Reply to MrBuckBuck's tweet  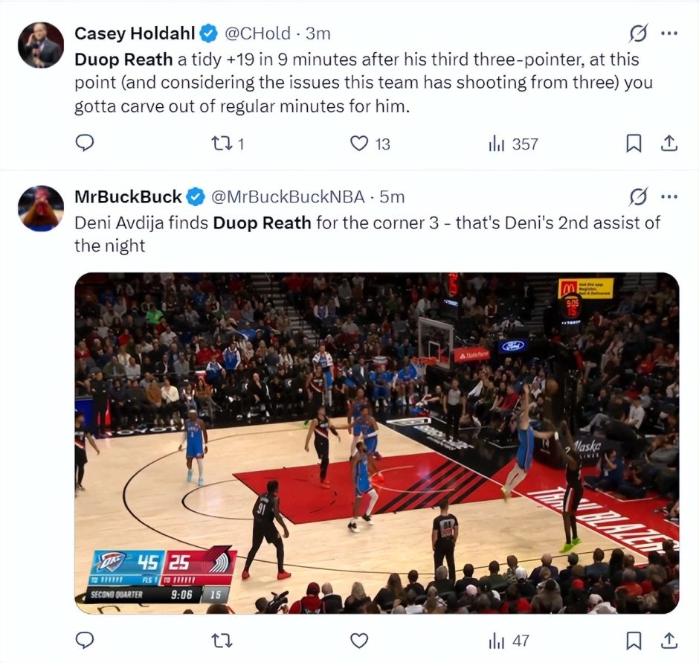(x=85, y=640)
